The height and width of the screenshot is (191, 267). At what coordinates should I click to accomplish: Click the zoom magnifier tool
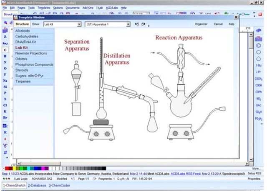pyautogui.click(x=5, y=22)
